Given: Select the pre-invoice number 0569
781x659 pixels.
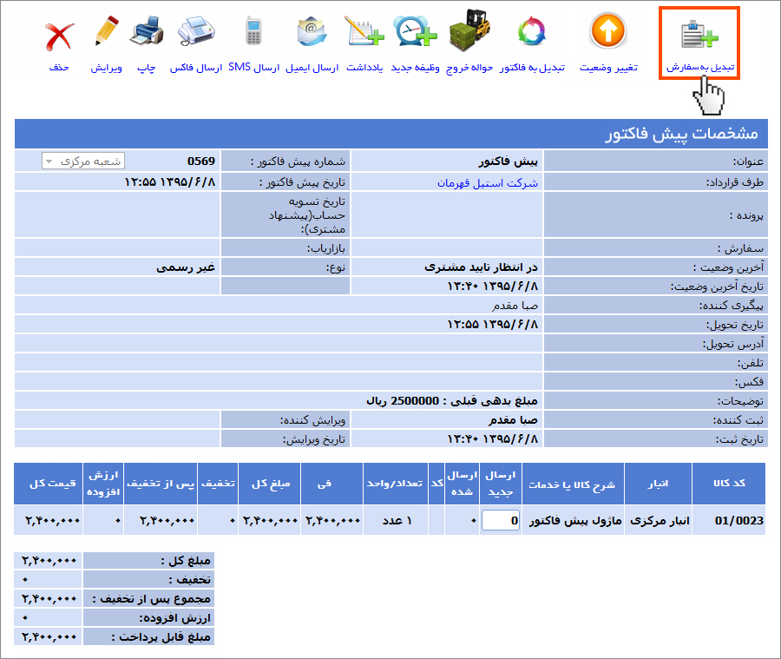Looking at the screenshot, I should pos(201,161).
